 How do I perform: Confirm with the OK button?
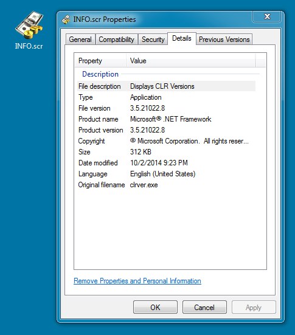point(155,307)
